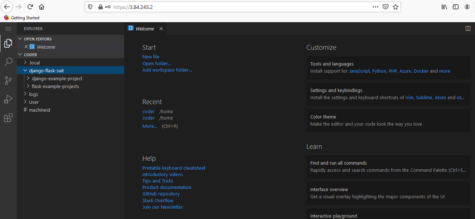Open Getting Started bookmark

click(21, 18)
